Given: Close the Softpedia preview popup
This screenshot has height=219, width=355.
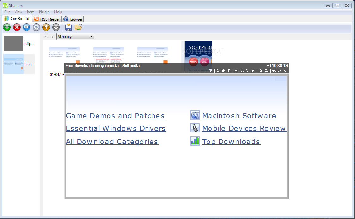Looking at the screenshot, I should (285, 71).
